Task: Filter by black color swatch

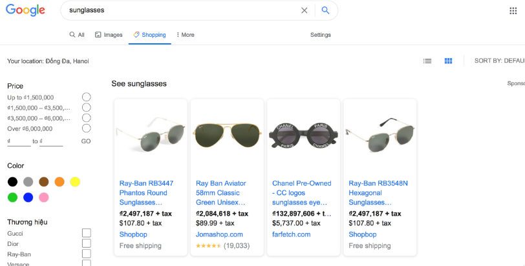Action: [12, 182]
